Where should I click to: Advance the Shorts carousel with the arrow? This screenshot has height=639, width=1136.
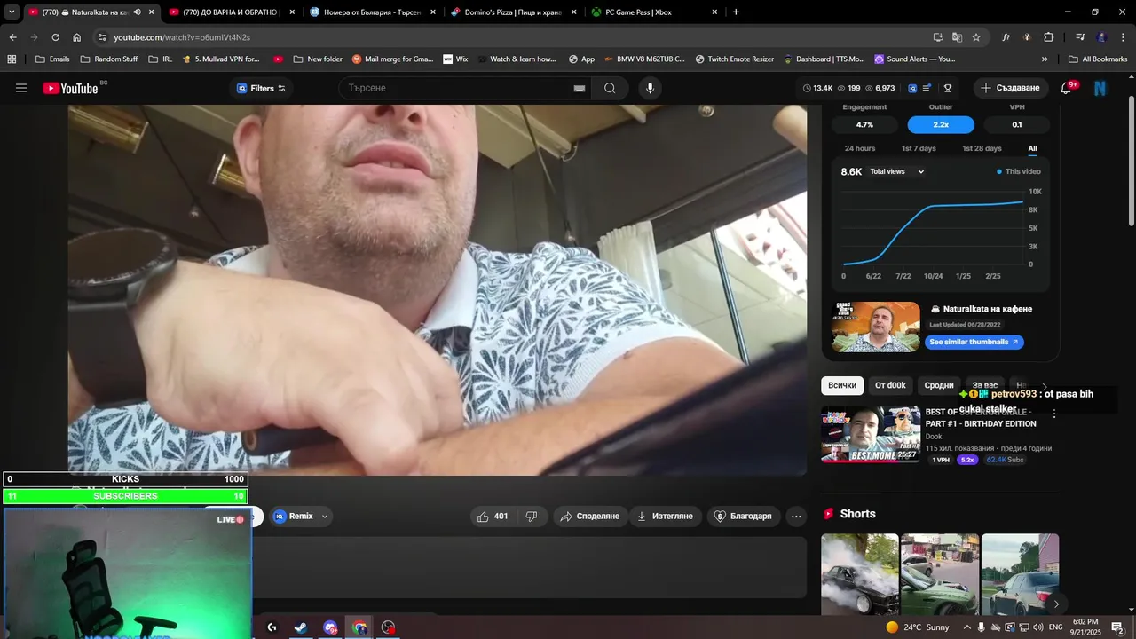point(1056,603)
